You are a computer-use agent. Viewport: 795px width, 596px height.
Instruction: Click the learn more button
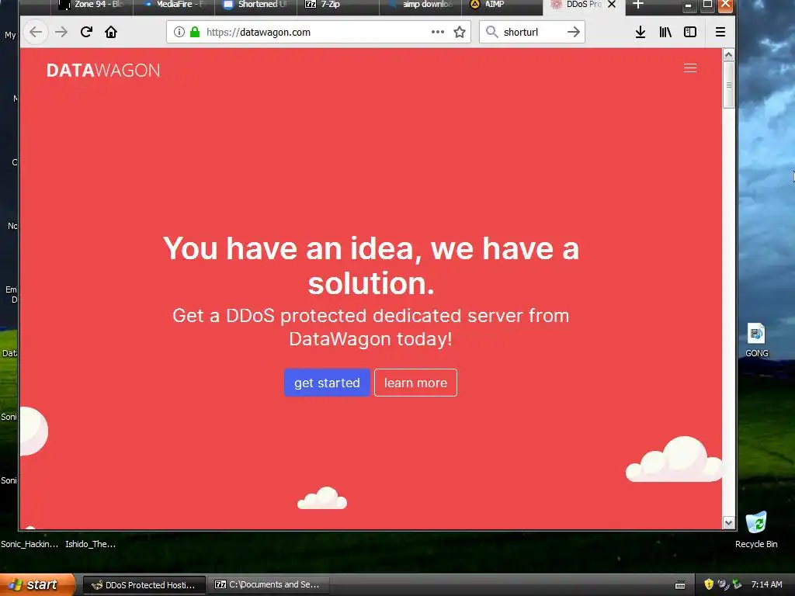click(415, 383)
